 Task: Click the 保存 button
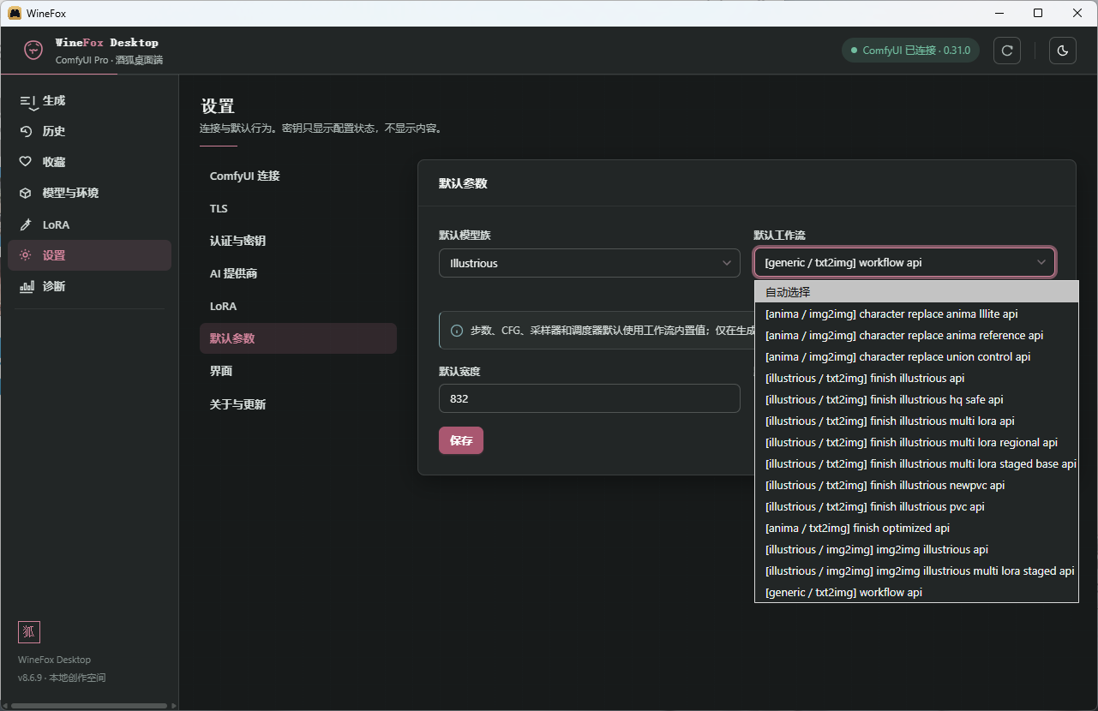tap(461, 440)
